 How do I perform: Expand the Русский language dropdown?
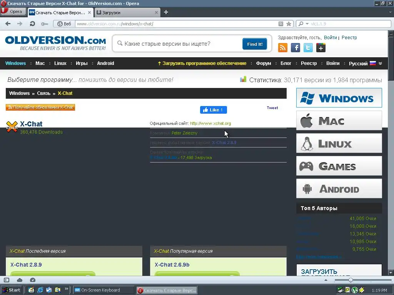click(366, 63)
